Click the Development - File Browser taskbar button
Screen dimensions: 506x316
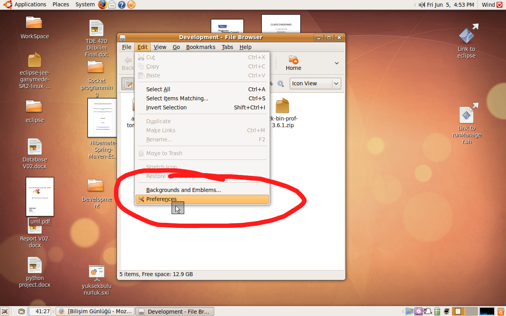174,311
